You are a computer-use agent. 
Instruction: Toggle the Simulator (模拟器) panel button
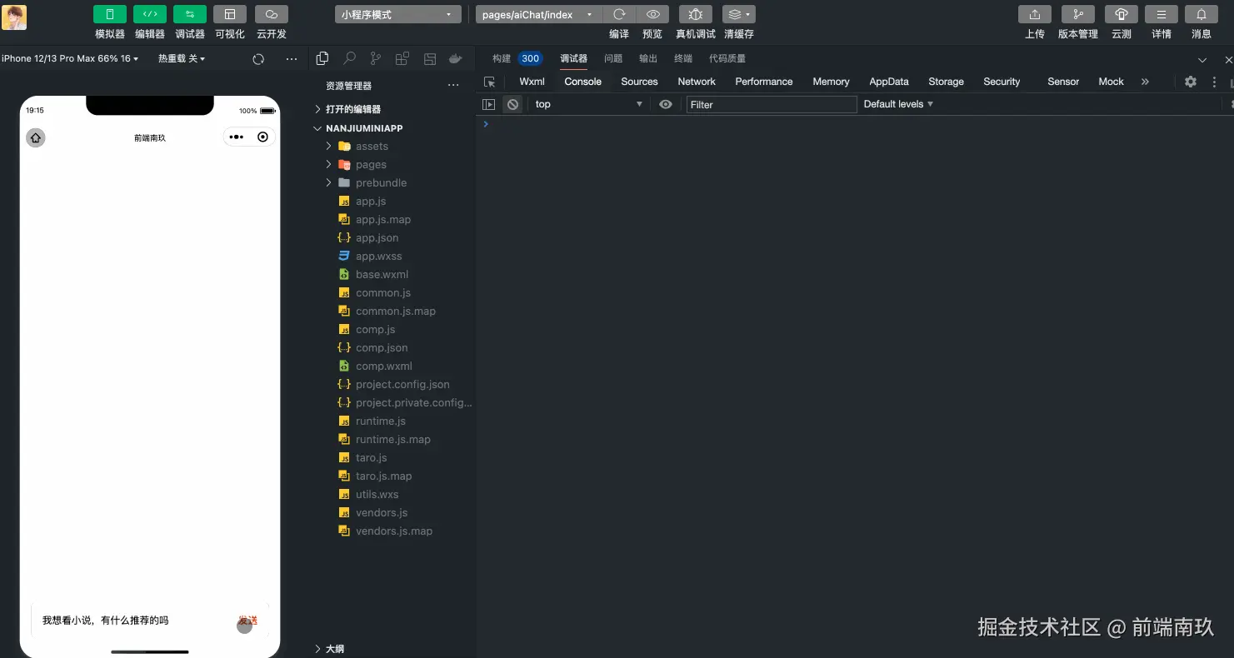[x=110, y=14]
